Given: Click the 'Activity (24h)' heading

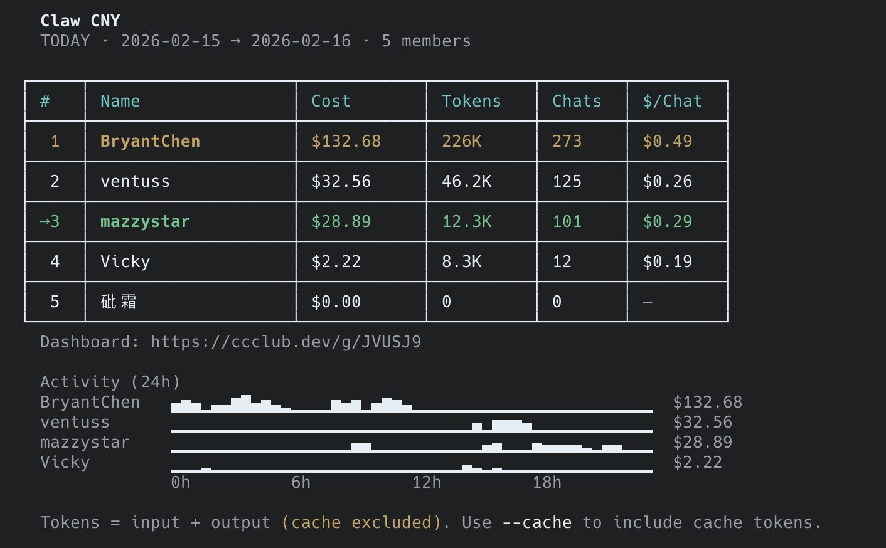Looking at the screenshot, I should [110, 382].
